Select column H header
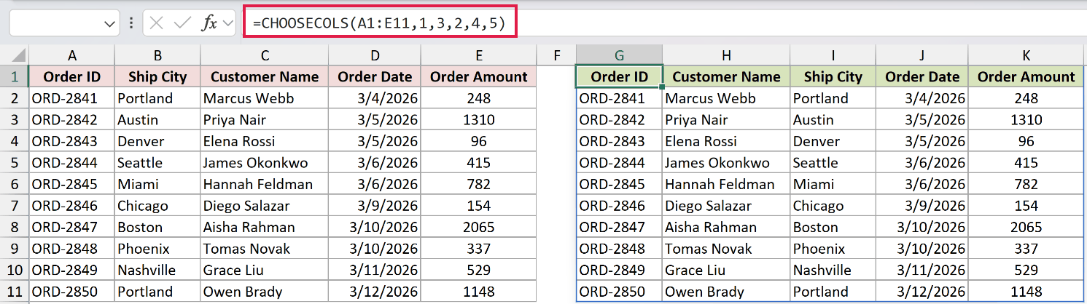The width and height of the screenshot is (1087, 304). [726, 55]
